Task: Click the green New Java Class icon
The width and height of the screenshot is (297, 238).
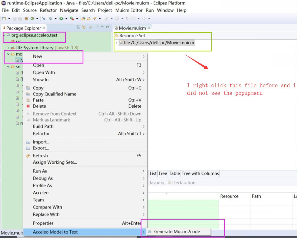Action: (32, 18)
